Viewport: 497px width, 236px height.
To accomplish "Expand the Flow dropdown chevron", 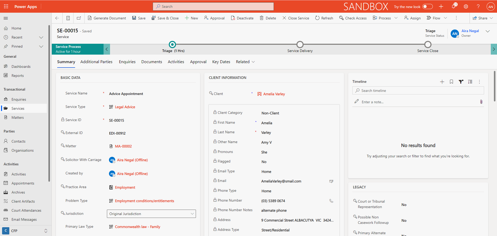I will (x=445, y=18).
